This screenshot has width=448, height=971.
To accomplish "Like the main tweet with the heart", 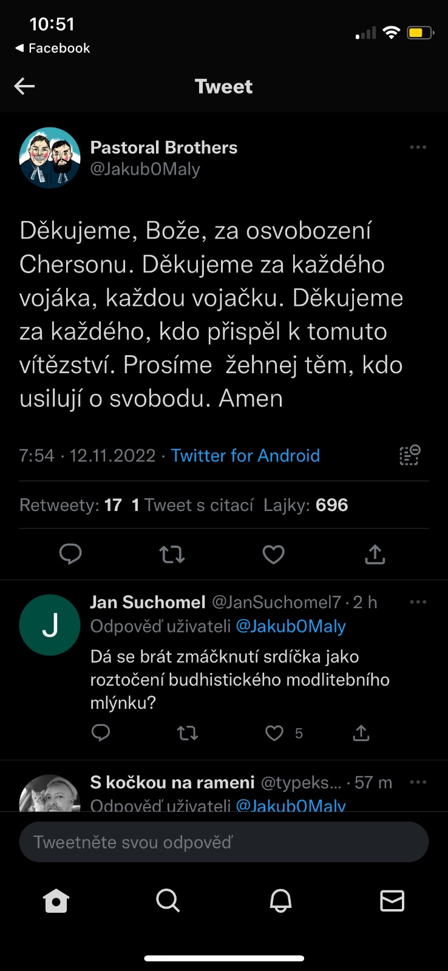I will point(273,554).
